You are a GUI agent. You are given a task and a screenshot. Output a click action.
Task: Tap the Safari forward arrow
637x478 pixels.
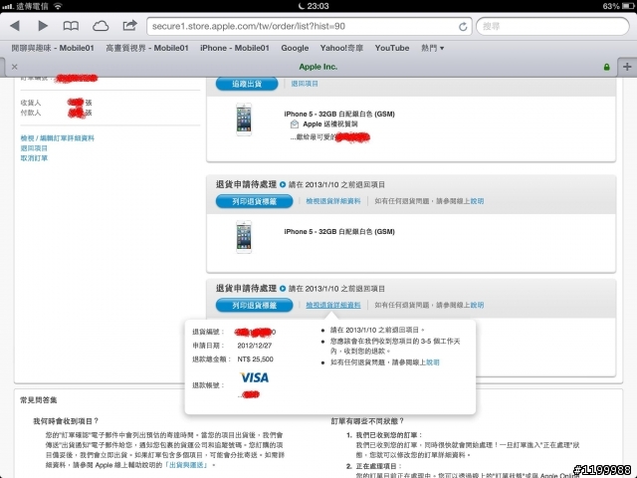click(43, 26)
